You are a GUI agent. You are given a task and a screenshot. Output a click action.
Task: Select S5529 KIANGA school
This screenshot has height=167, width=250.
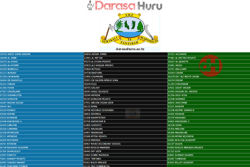point(8,110)
